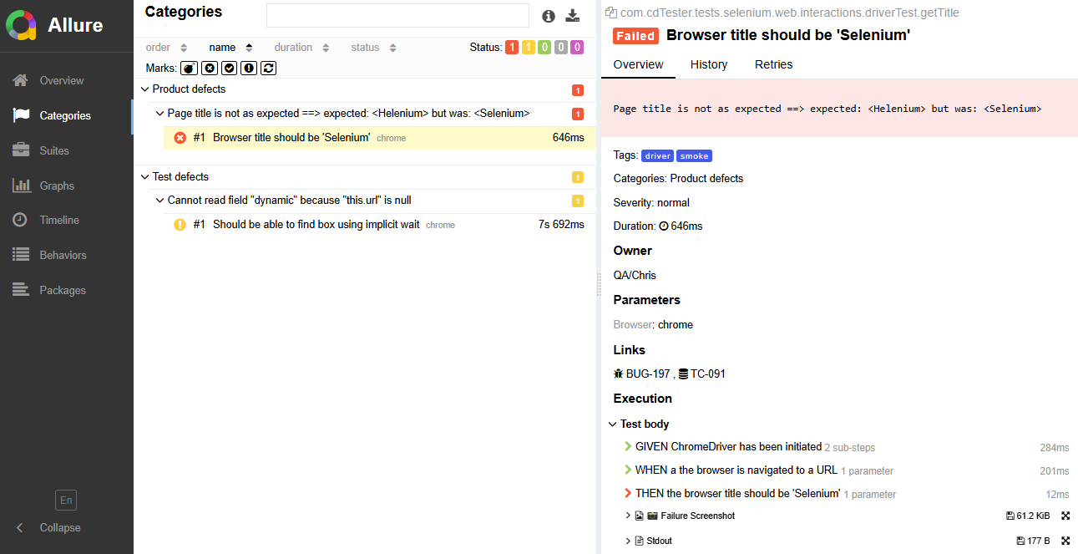Expand the THEN browser title step
Image resolution: width=1078 pixels, height=554 pixels.
[x=628, y=493]
